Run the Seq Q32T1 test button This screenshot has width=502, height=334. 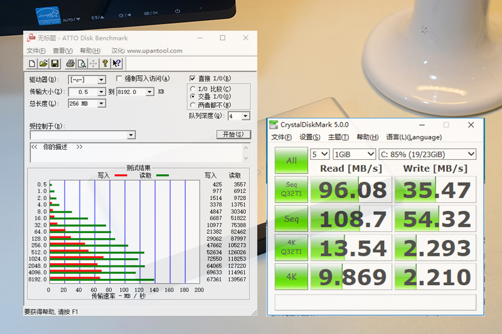click(x=291, y=189)
